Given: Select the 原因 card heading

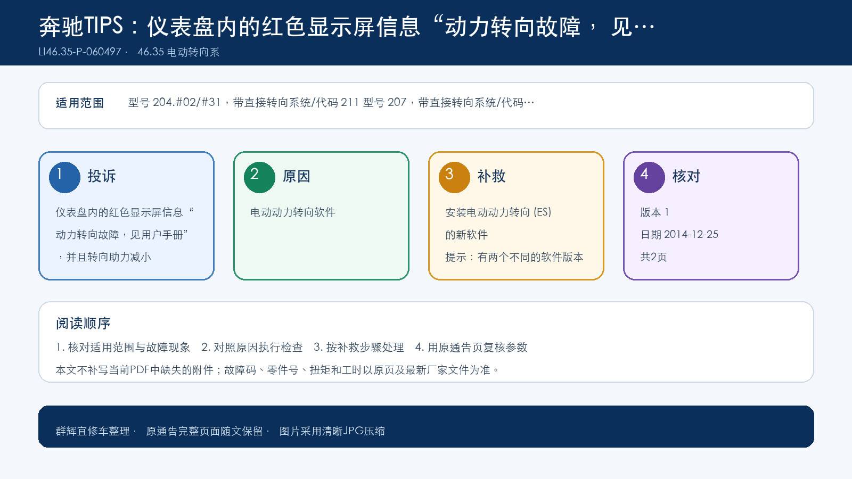Looking at the screenshot, I should tap(297, 176).
